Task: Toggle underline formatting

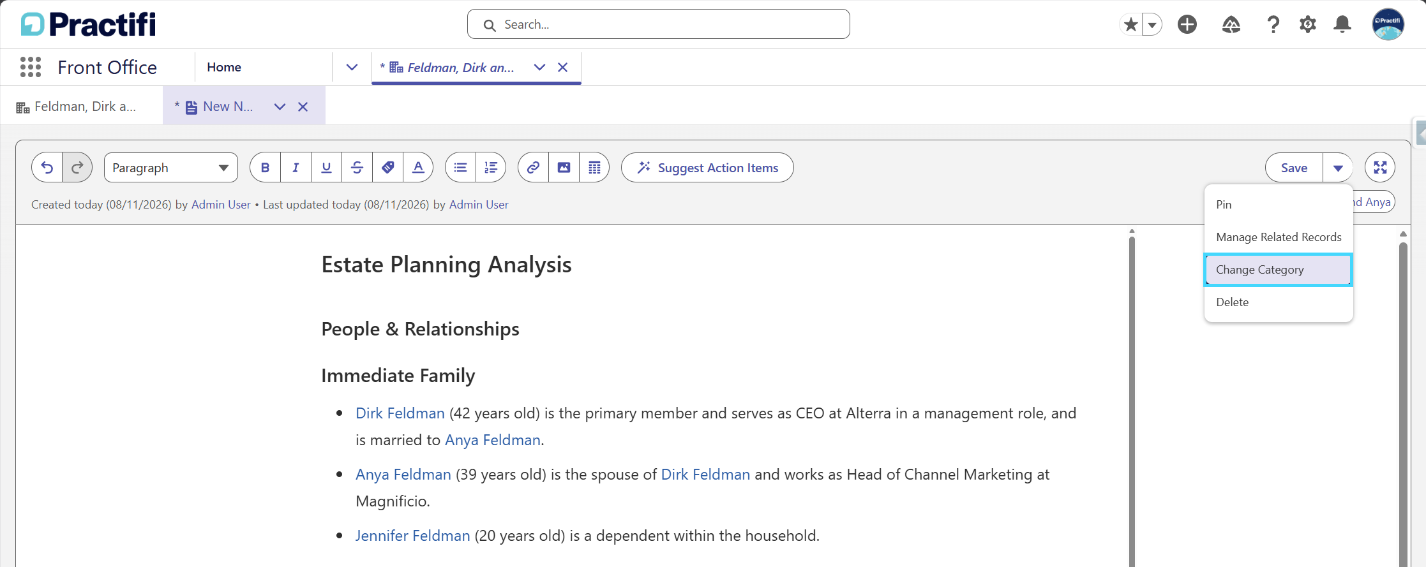Action: pyautogui.click(x=326, y=168)
